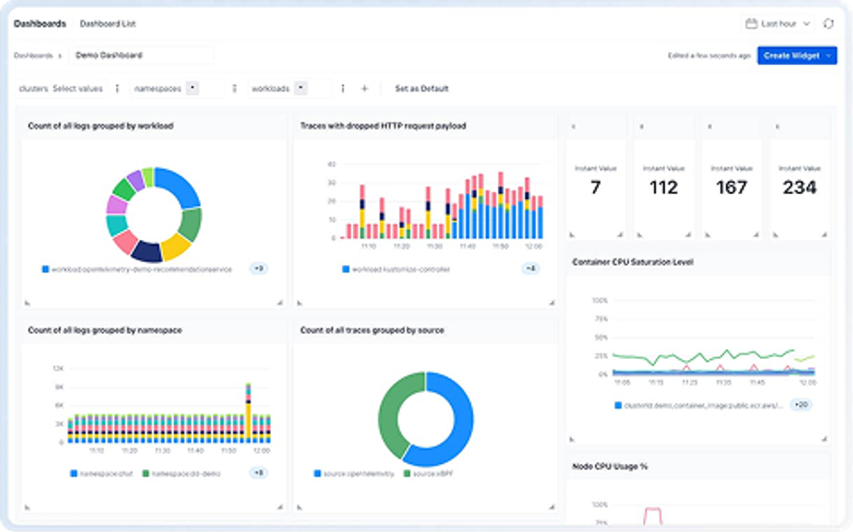Viewport: 853px width, 532px height.
Task: Add a new filter with the plus icon
Action: (364, 89)
